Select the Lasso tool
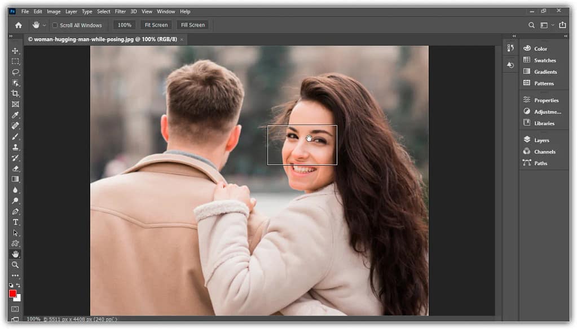The height and width of the screenshot is (329, 577). (x=15, y=72)
